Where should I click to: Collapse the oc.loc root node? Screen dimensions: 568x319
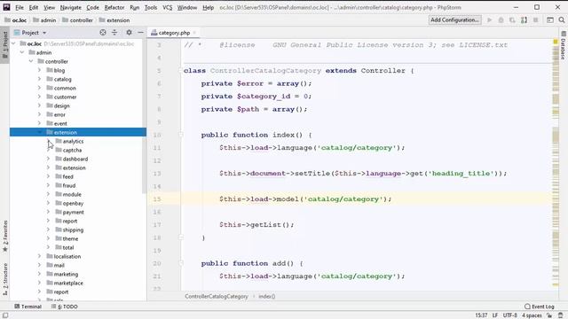pyautogui.click(x=13, y=43)
